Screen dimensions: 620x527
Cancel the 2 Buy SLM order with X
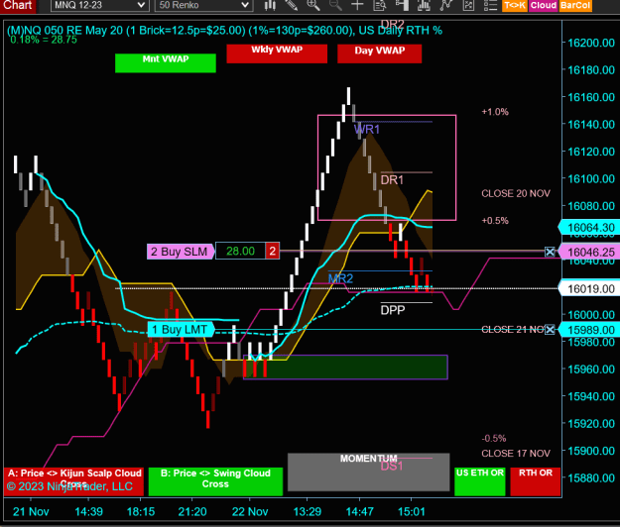[550, 252]
